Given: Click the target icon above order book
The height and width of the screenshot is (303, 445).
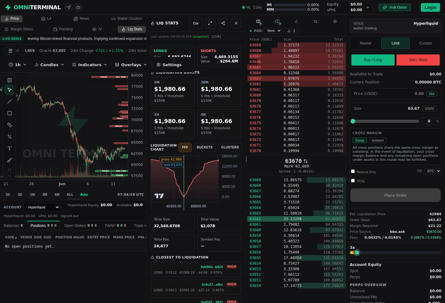Looking at the screenshot, I should pyautogui.click(x=335, y=22).
